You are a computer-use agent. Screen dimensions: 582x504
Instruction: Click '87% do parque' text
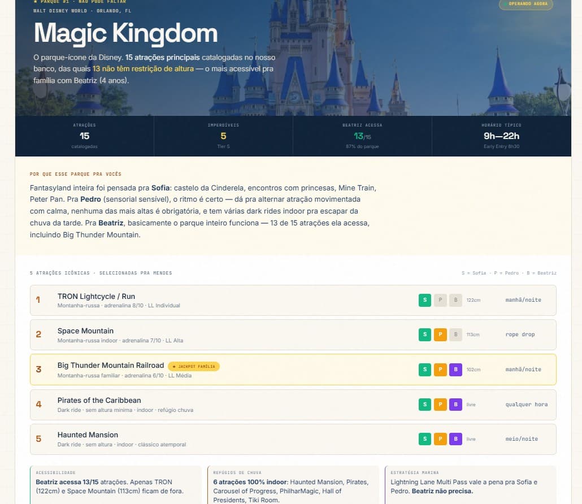[x=362, y=146]
